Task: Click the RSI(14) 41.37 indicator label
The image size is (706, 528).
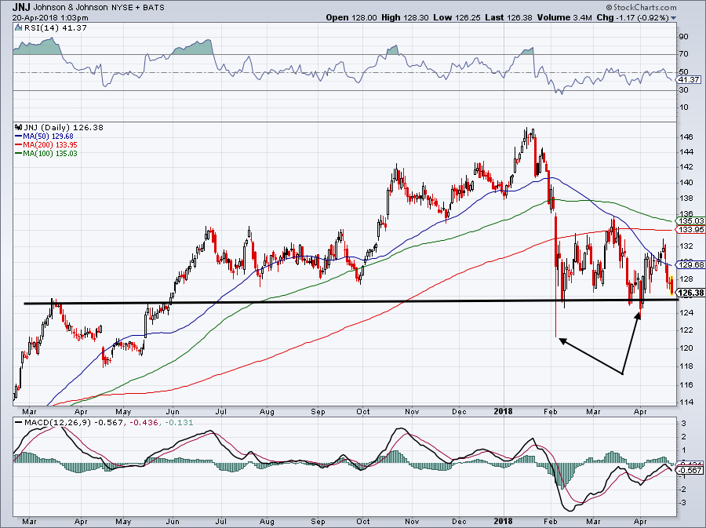Action: pos(55,28)
